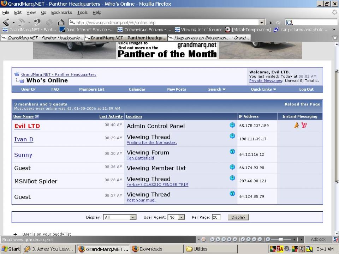Open the User Agent dropdown showing No
Screen dimensions: 339x254
point(176,217)
